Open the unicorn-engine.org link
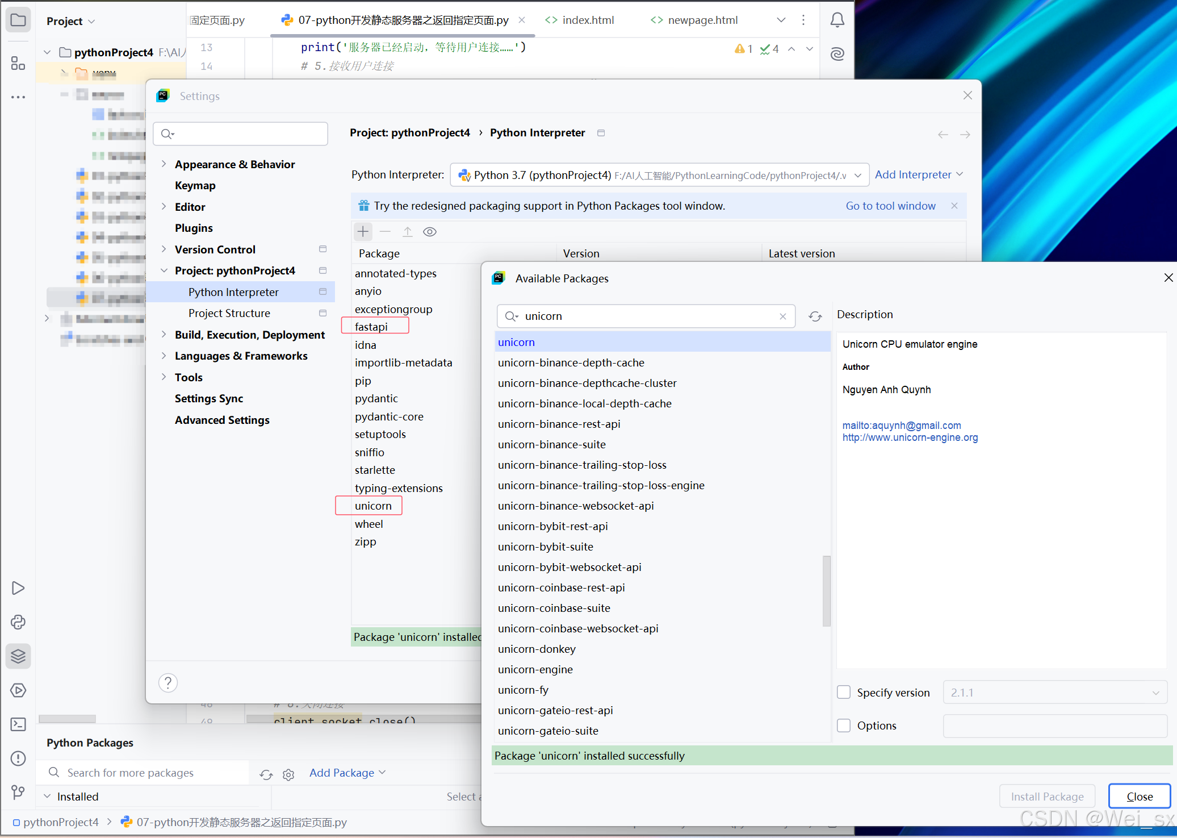This screenshot has width=1177, height=838. click(x=910, y=437)
